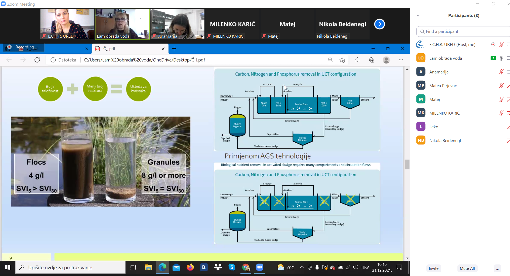Click the zoom out magnifier icon

(x=330, y=60)
